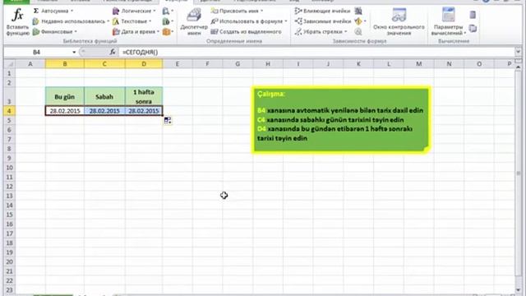This screenshot has width=526, height=296.
Task: Select cell C4 with date 28.02.2015
Action: pyautogui.click(x=104, y=111)
